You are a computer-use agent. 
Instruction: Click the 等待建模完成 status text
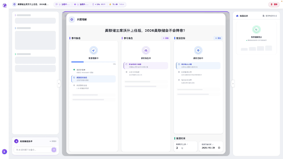tap(256, 37)
